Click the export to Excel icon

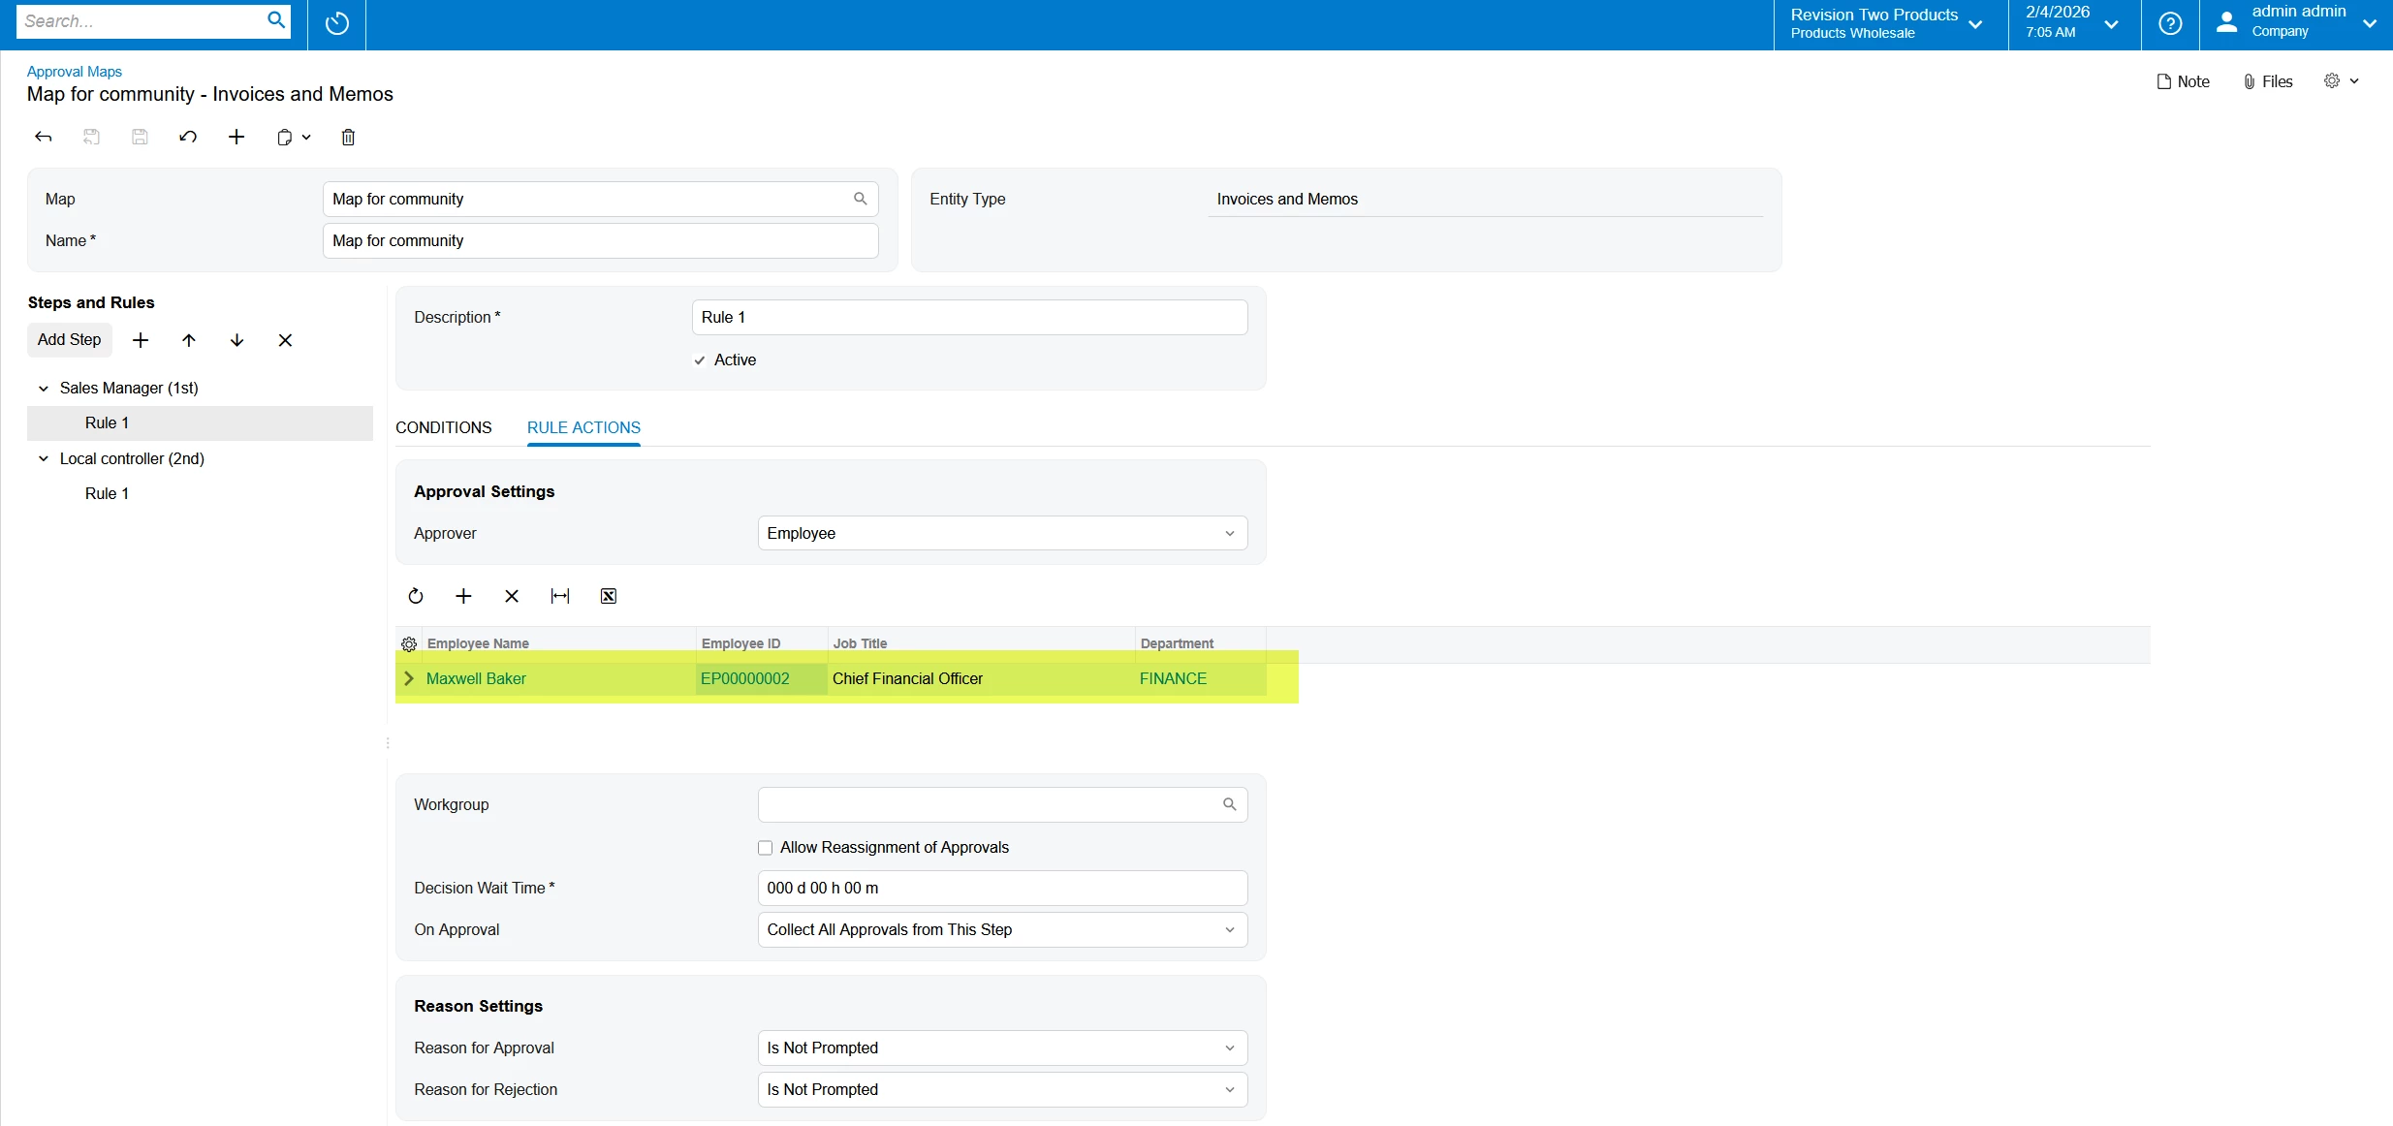click(609, 596)
